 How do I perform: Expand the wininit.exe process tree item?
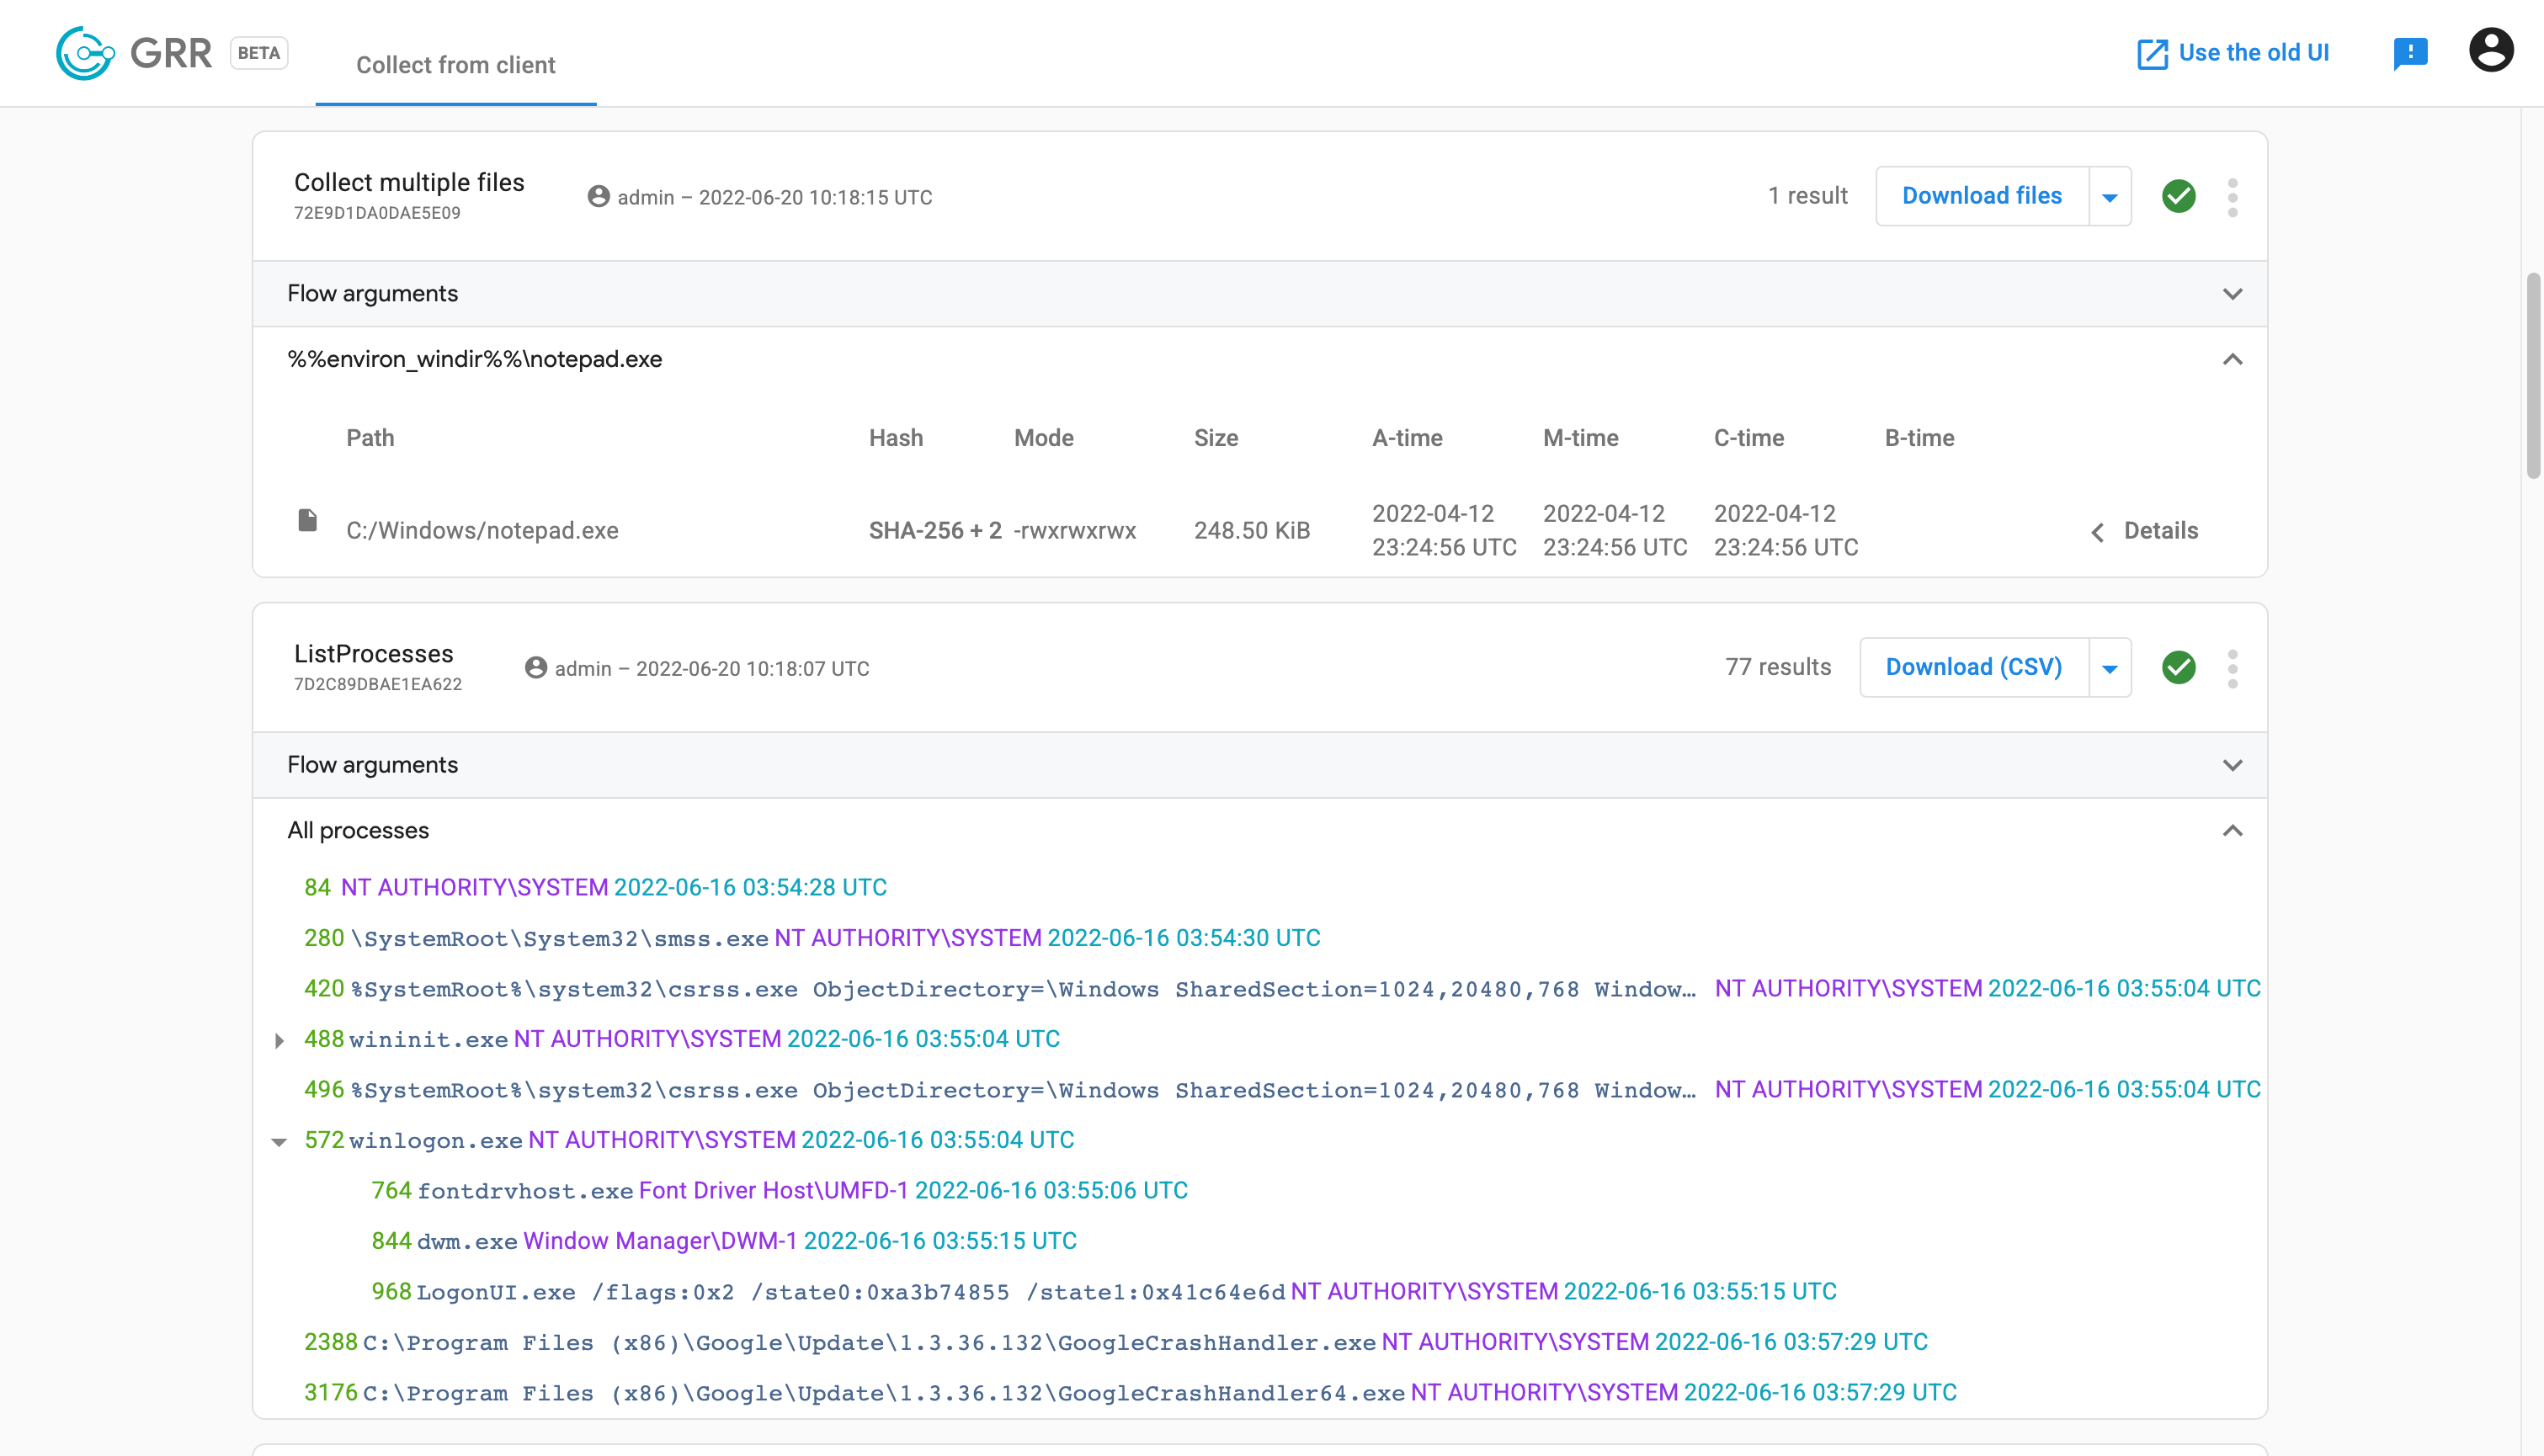[279, 1039]
